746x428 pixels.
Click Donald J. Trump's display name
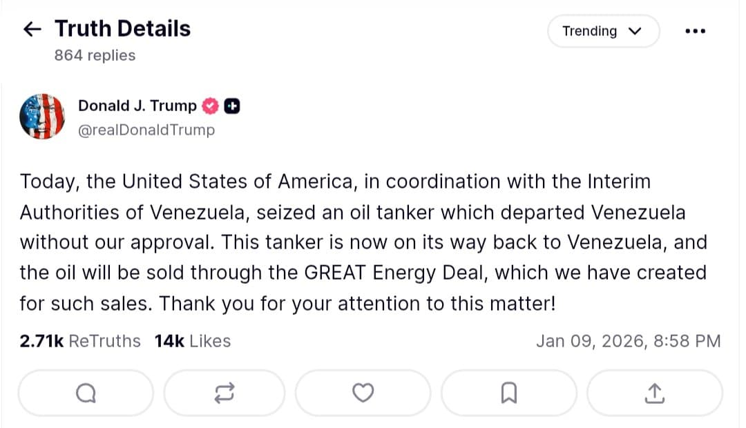click(135, 106)
